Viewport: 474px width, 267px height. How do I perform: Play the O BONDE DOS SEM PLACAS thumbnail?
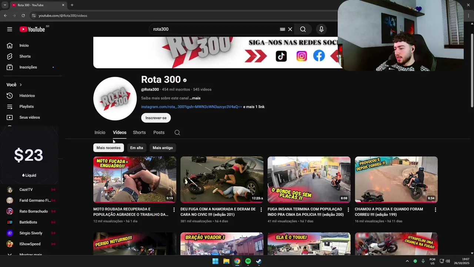309,179
